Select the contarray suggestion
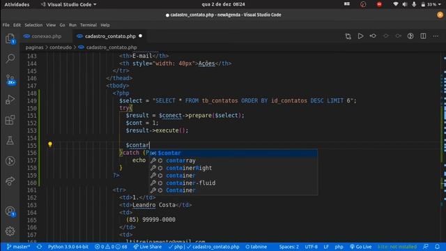 [233, 160]
